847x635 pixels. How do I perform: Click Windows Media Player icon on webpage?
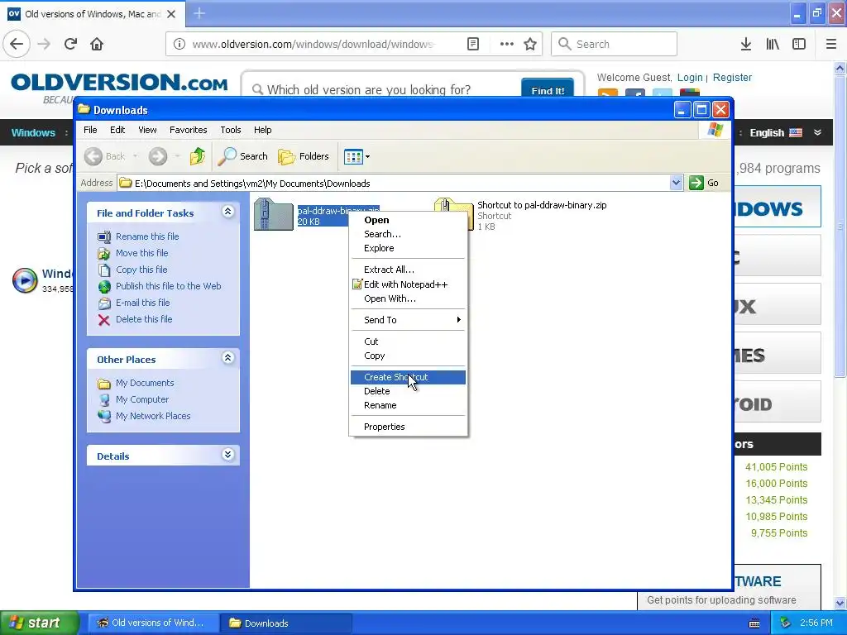[25, 280]
